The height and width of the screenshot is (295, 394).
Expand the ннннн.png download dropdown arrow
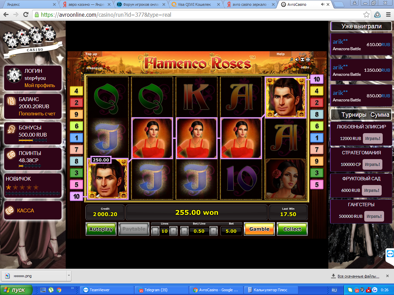tap(69, 276)
